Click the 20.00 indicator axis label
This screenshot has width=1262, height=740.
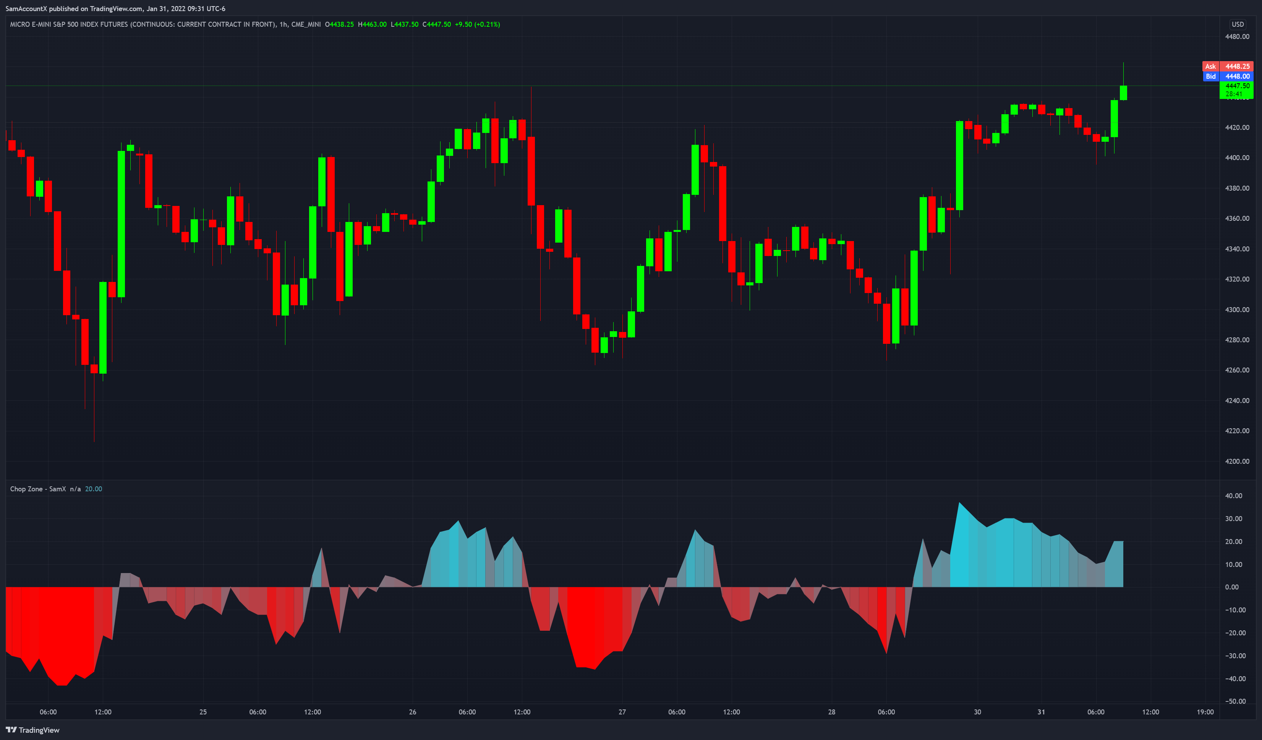1233,542
